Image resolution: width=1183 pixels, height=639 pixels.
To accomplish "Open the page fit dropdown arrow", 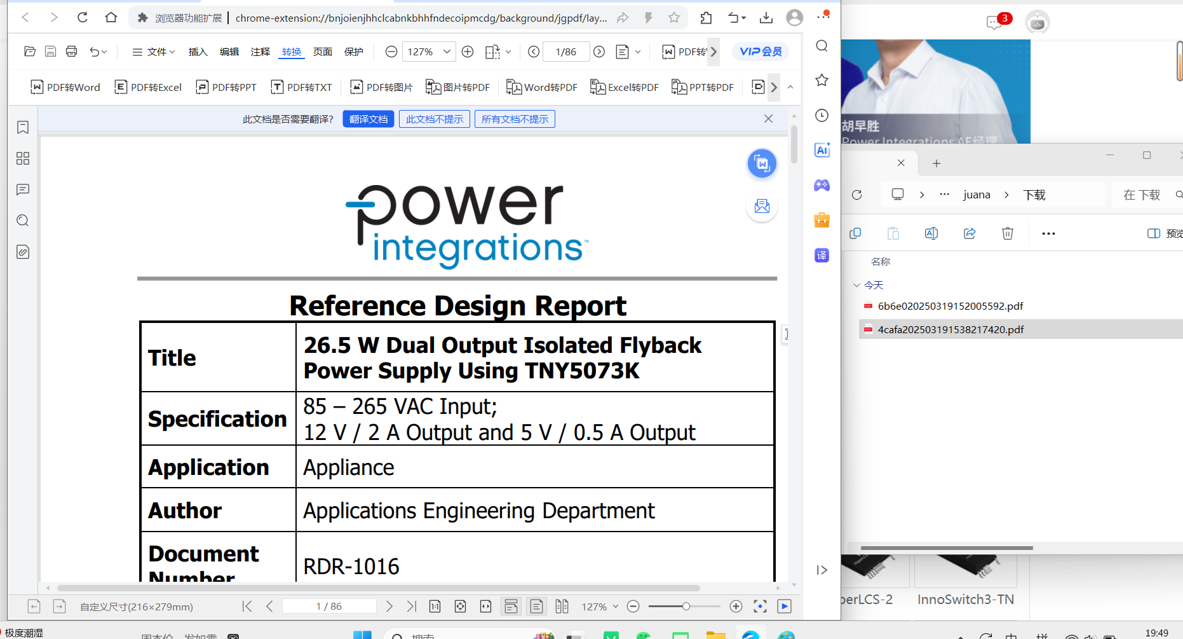I will coord(508,52).
